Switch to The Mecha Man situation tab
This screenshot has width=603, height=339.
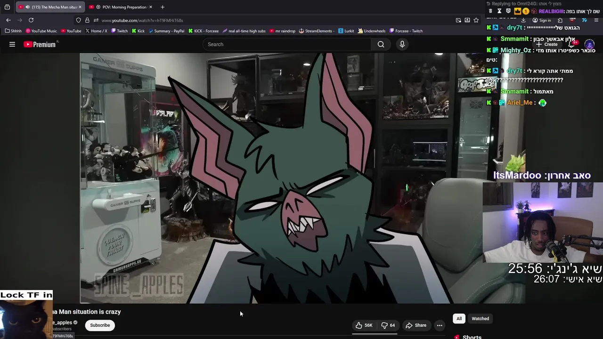coord(49,7)
